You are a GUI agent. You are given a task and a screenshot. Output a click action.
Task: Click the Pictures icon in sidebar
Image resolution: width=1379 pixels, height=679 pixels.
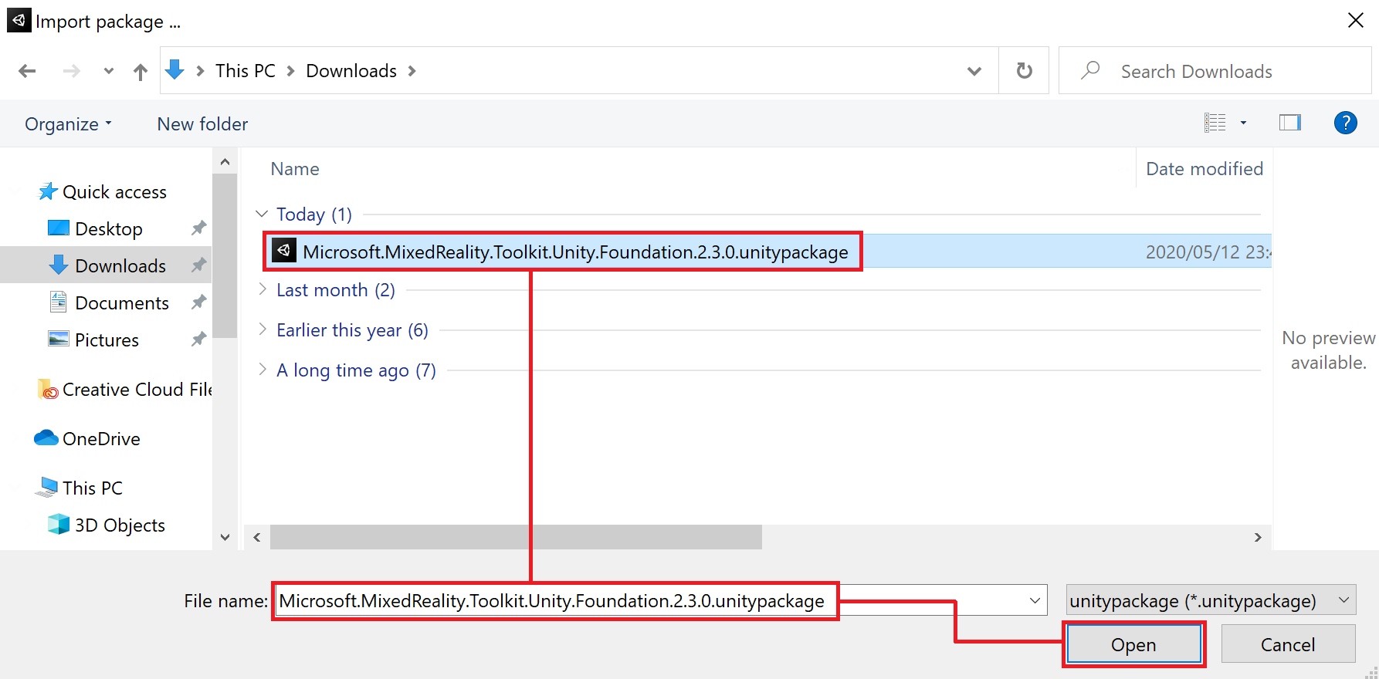click(x=59, y=339)
